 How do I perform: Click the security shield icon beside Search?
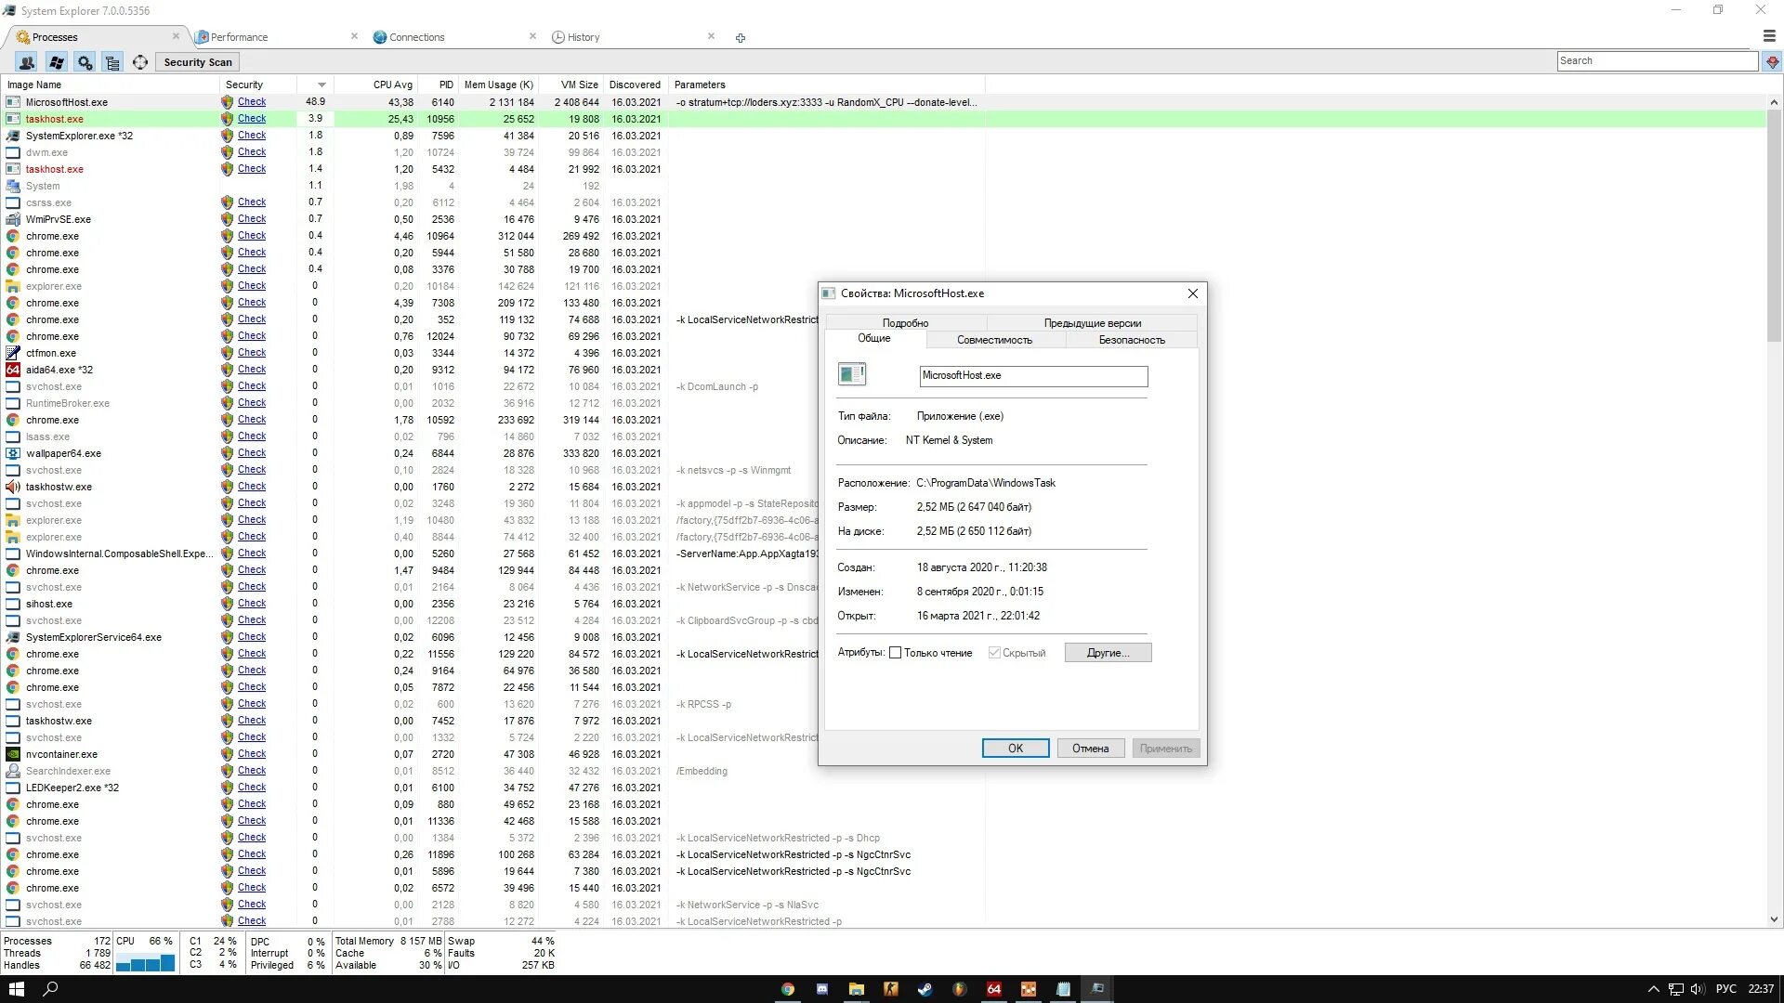click(1773, 61)
